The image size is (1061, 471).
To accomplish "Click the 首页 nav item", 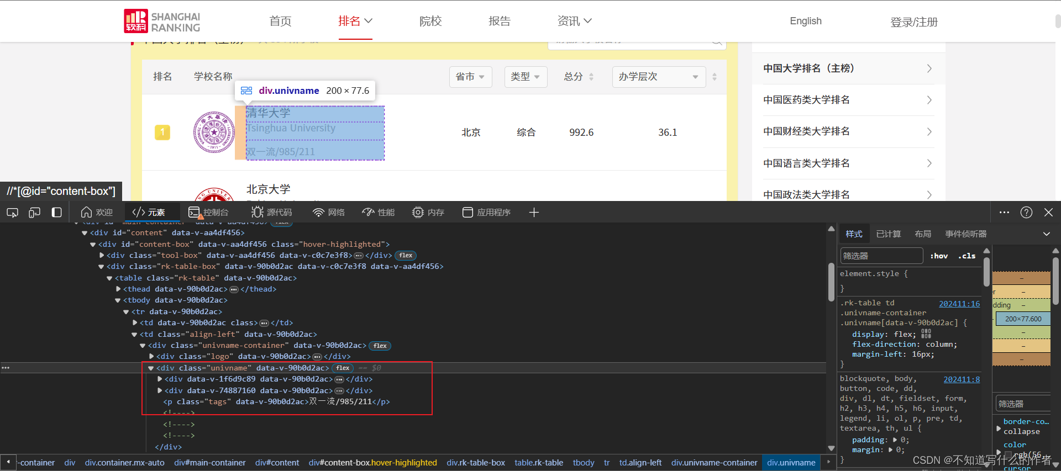I will click(280, 21).
